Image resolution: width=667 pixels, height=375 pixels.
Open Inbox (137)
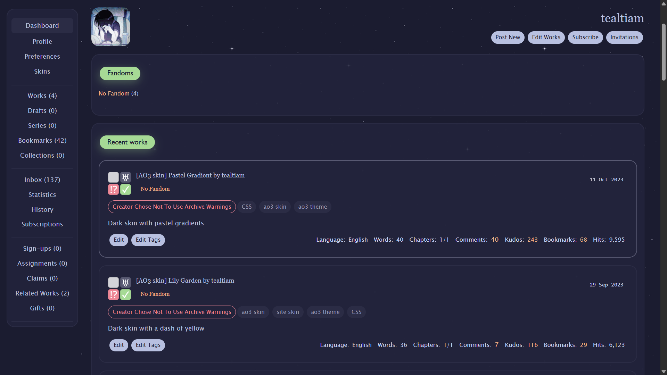pos(42,180)
